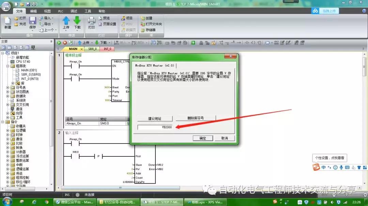The height and width of the screenshot is (206, 368).
Task: Open 存储器 library memory in ribbon
Action: click(x=148, y=30)
